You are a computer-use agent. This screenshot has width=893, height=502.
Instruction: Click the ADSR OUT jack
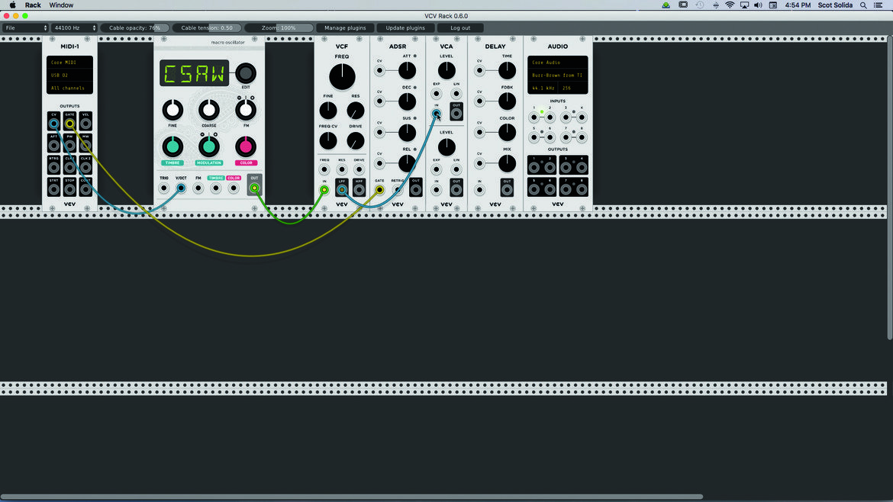(416, 189)
